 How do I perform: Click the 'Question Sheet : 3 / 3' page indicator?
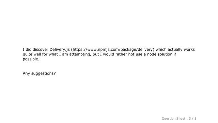point(179,119)
